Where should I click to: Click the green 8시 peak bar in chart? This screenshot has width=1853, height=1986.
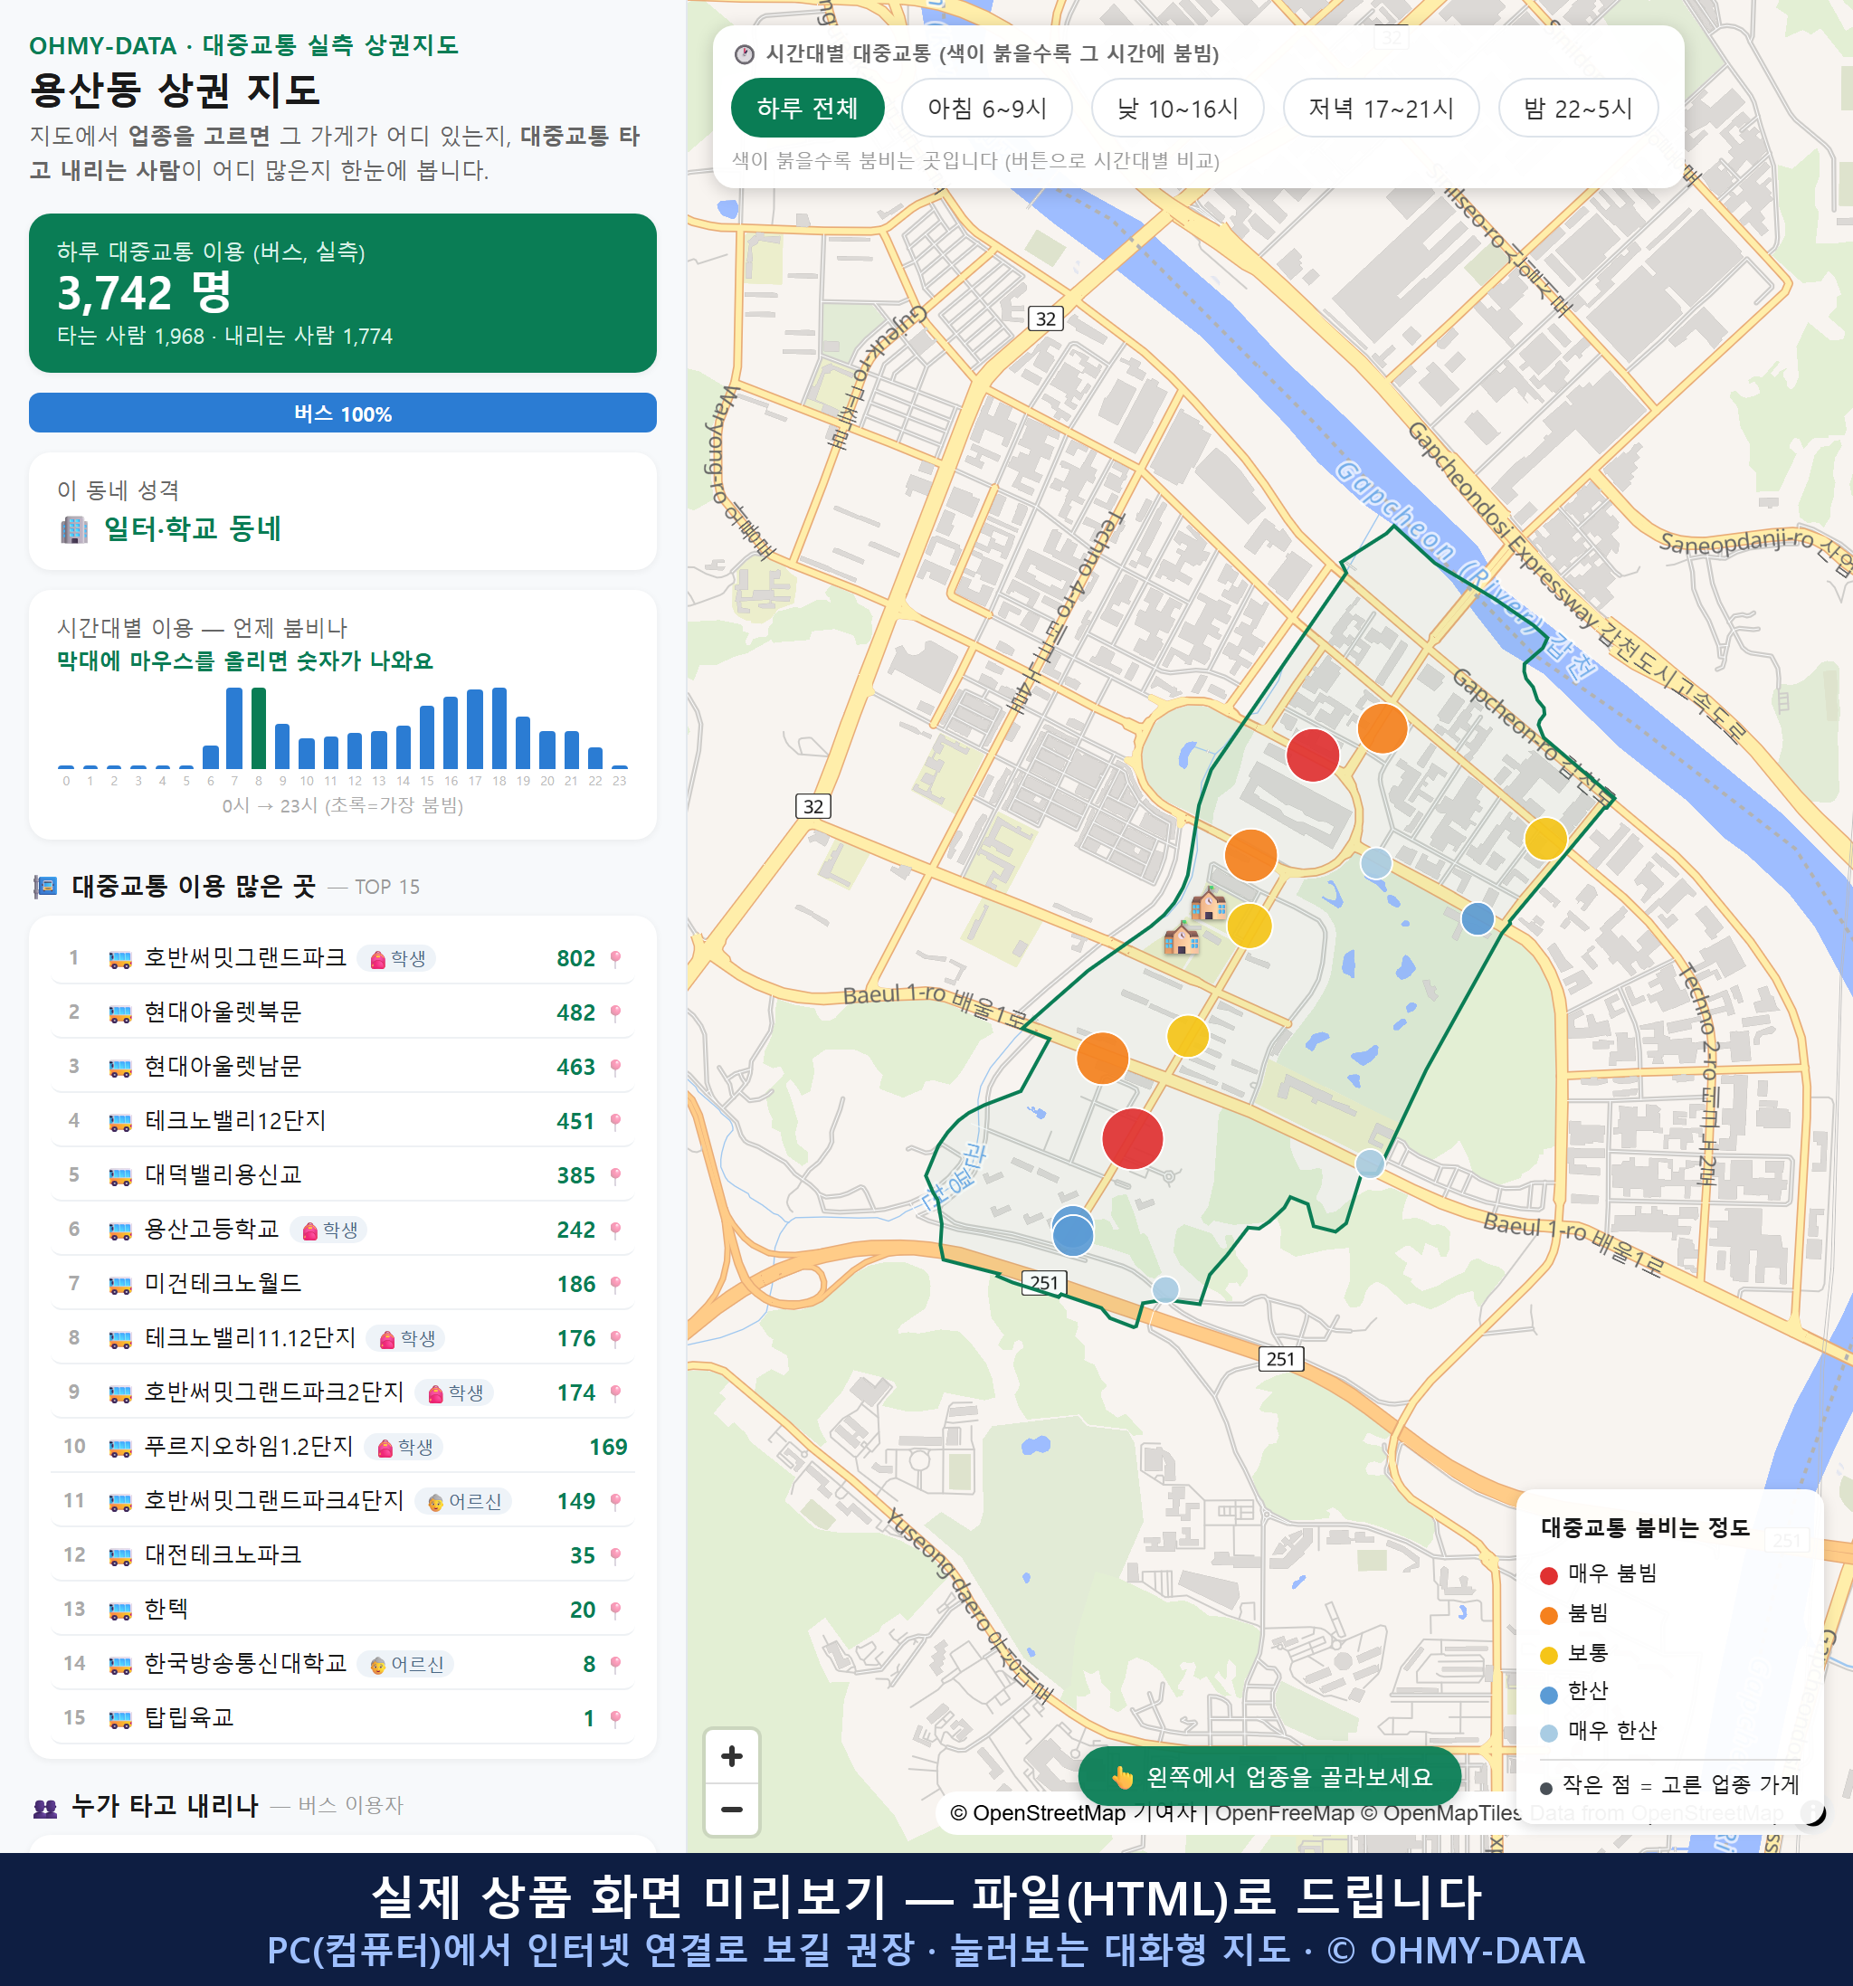[x=259, y=727]
